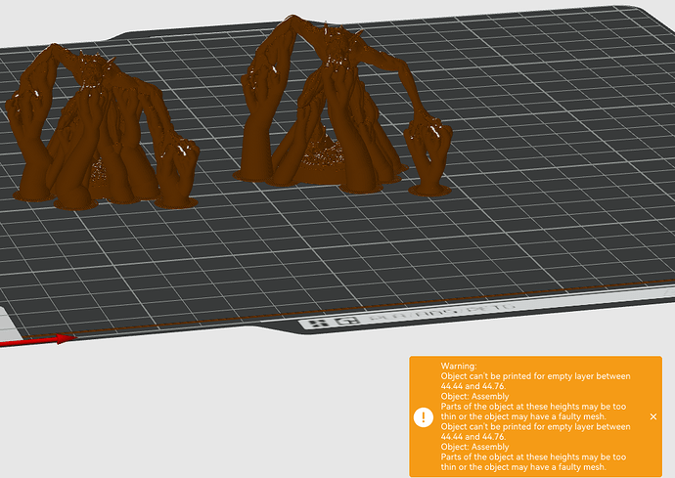Click the light grey tab at plate's left edge

click(x=9, y=324)
